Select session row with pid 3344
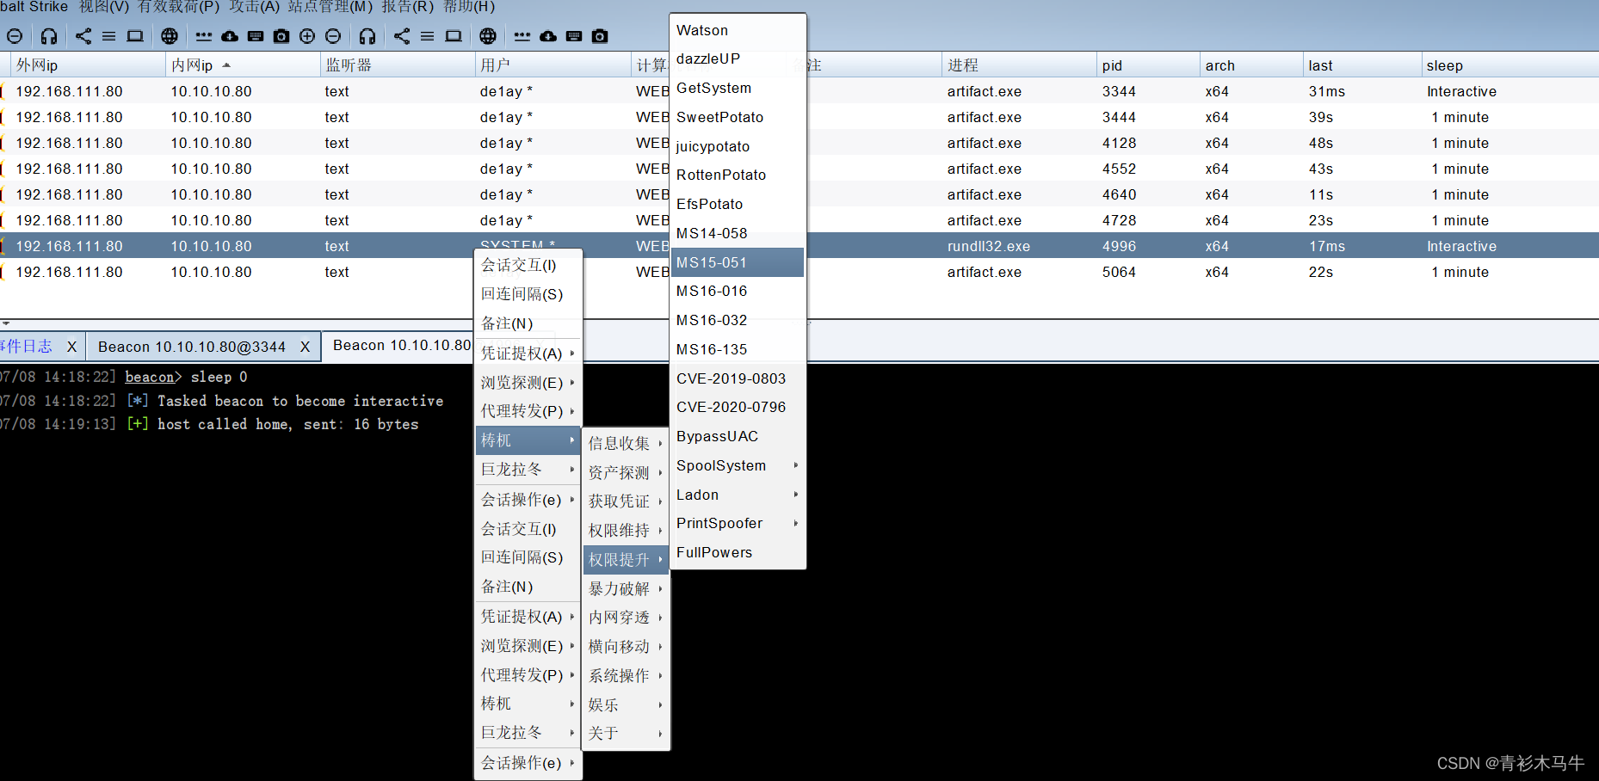The width and height of the screenshot is (1599, 781). [x=799, y=91]
